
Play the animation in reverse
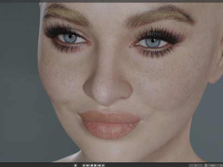(x=92, y=165)
